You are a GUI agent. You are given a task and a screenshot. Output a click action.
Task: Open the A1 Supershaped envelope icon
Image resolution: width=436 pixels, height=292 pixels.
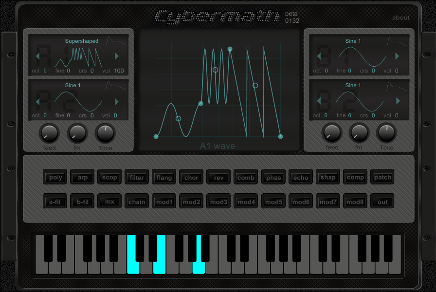tap(116, 41)
